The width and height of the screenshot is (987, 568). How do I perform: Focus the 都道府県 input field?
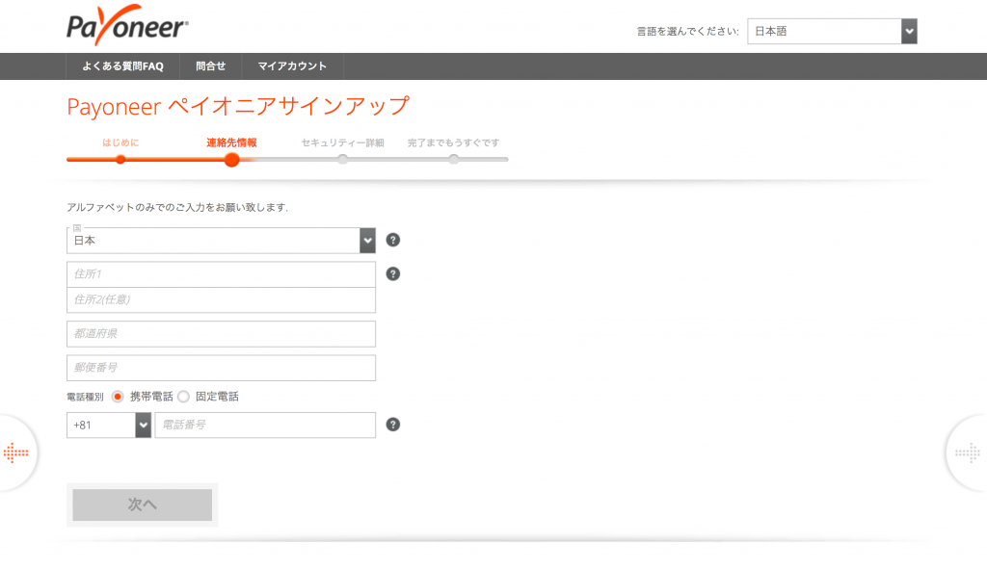click(x=221, y=334)
